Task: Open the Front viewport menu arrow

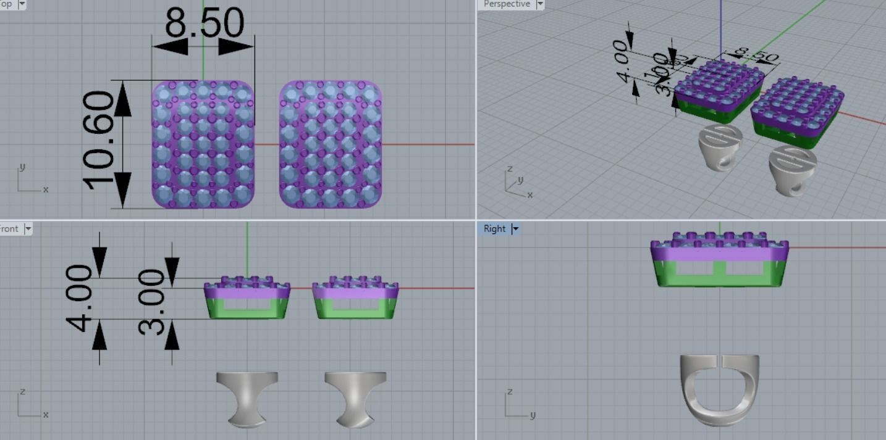Action: click(x=27, y=229)
